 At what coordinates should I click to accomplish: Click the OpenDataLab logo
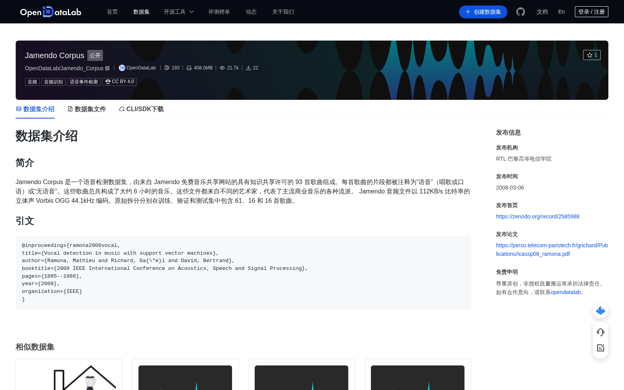[x=51, y=12]
